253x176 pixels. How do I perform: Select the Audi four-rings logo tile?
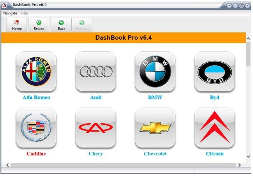(96, 72)
